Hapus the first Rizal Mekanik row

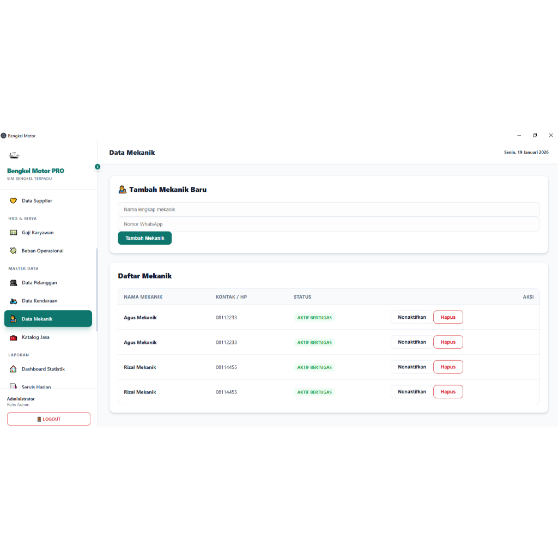(448, 367)
